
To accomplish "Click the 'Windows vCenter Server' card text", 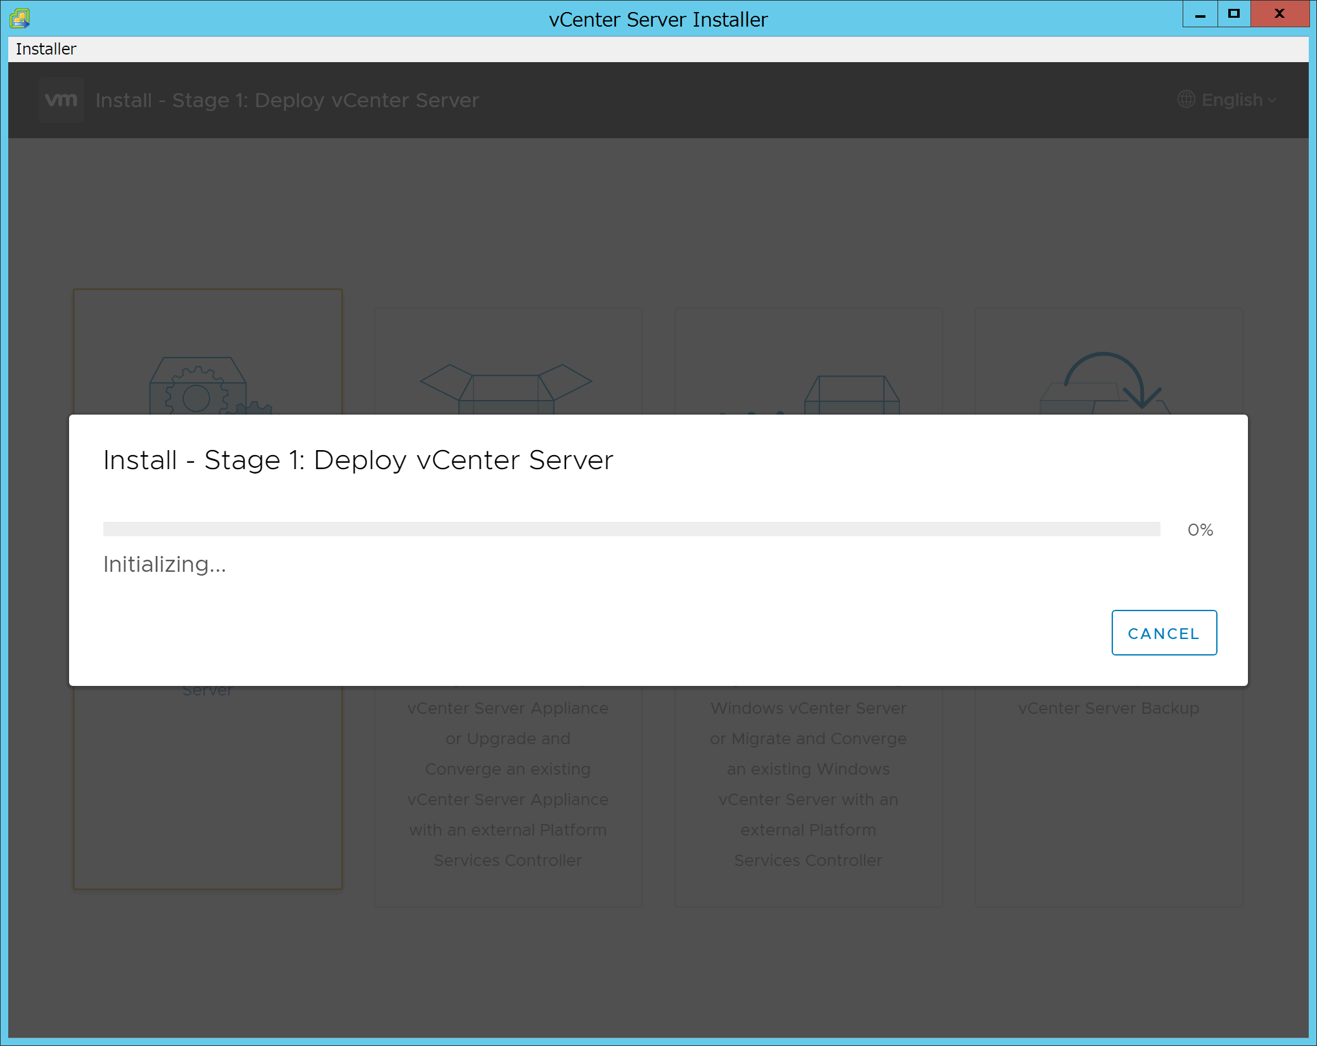I will pyautogui.click(x=808, y=708).
